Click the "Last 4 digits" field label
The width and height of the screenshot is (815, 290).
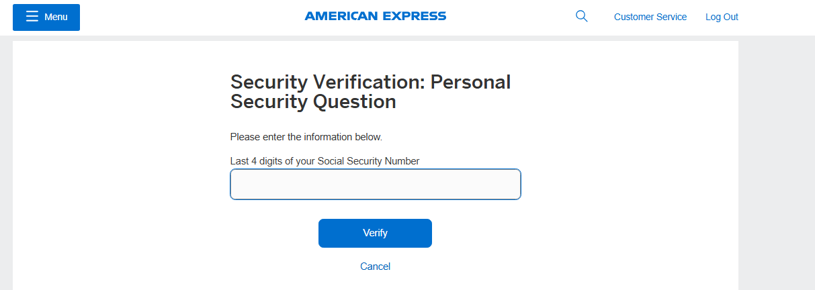click(325, 161)
